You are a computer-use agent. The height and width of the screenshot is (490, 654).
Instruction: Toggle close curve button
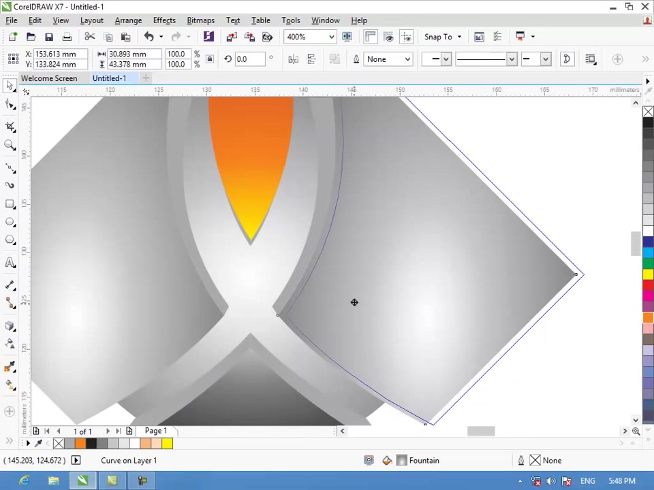567,59
